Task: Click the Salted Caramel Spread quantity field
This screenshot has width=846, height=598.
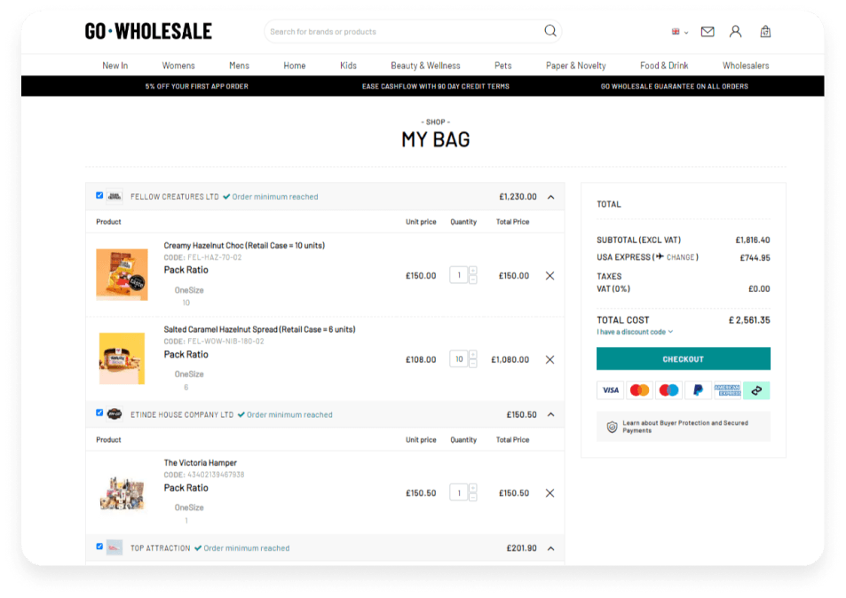Action: click(x=459, y=359)
